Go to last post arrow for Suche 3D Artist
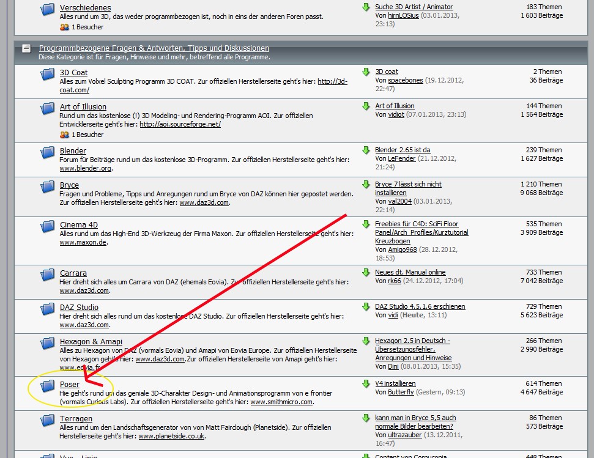Screen dimensions: 594x458 (x=366, y=7)
